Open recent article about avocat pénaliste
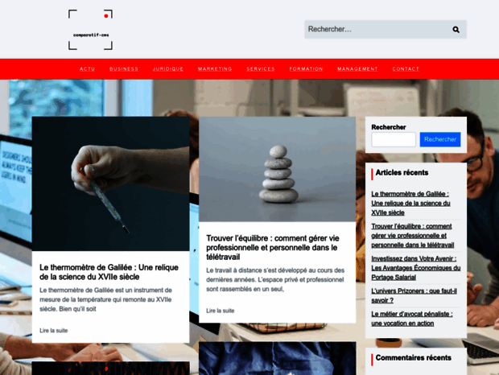499x375 pixels. coord(412,318)
